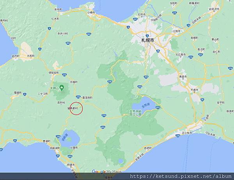Select the 北広島市 label
The width and height of the screenshot is (234, 180).
point(181,55)
